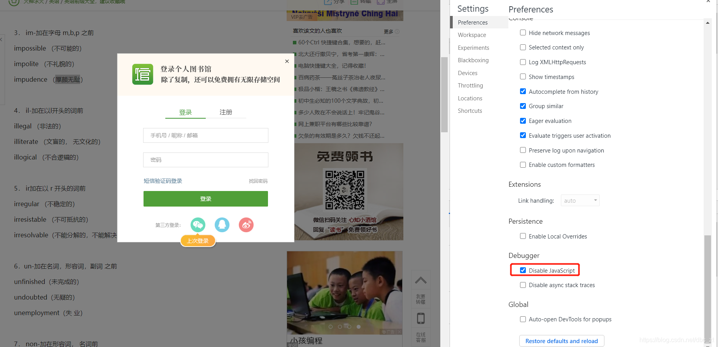Image resolution: width=718 pixels, height=347 pixels.
Task: Click the 短信验证码登录 link
Action: click(163, 181)
